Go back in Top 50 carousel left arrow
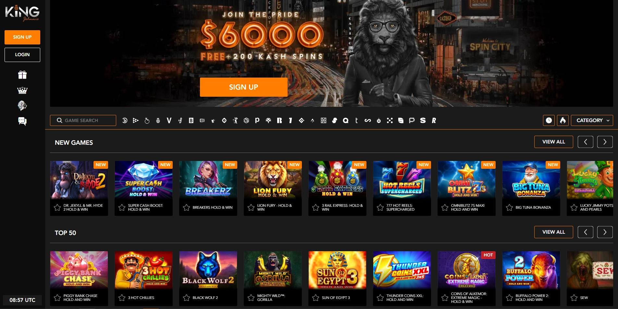This screenshot has width=618, height=309. [586, 232]
